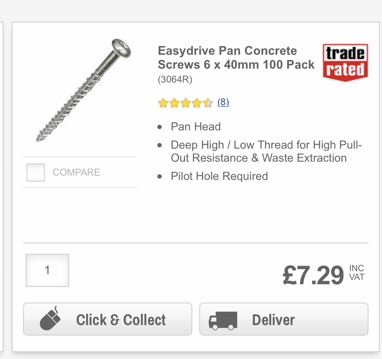Click the first yellow rating star
The image size is (382, 359).
coord(163,103)
